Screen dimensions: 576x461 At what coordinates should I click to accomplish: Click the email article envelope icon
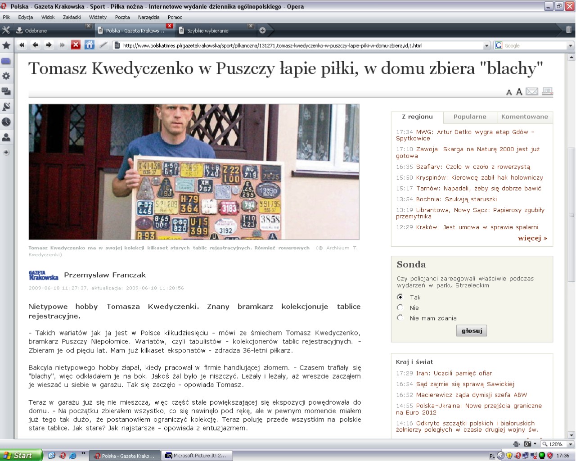pos(532,91)
